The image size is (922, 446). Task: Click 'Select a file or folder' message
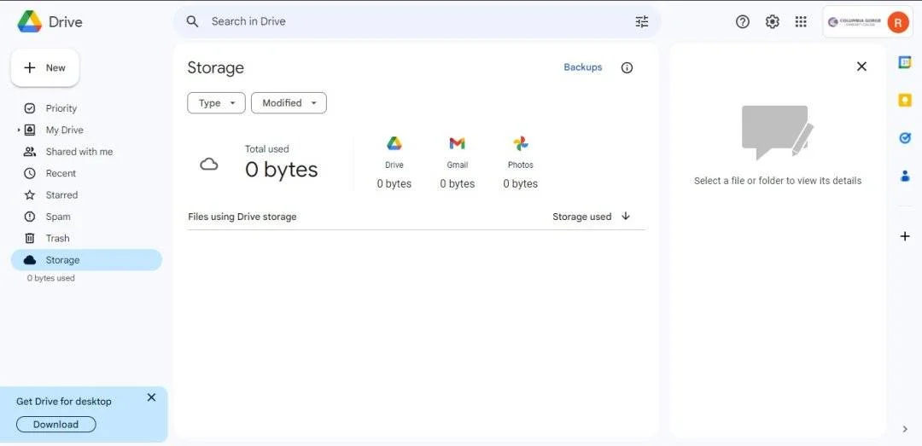pos(778,181)
